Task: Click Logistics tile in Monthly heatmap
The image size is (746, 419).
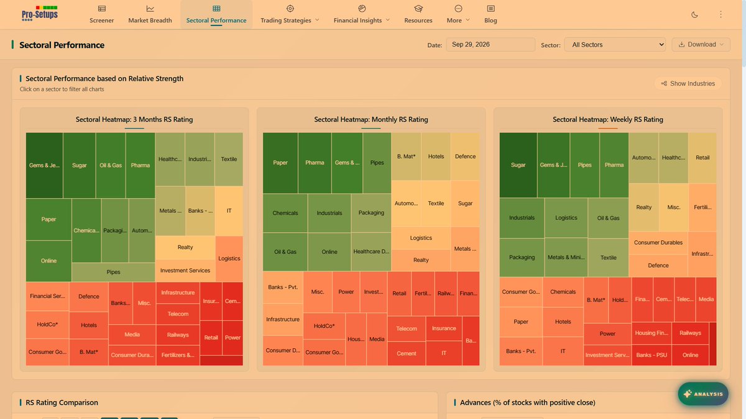Action: click(x=421, y=238)
